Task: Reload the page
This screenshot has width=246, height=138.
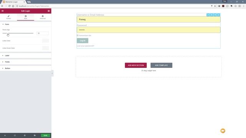Action: [x=9, y=6]
